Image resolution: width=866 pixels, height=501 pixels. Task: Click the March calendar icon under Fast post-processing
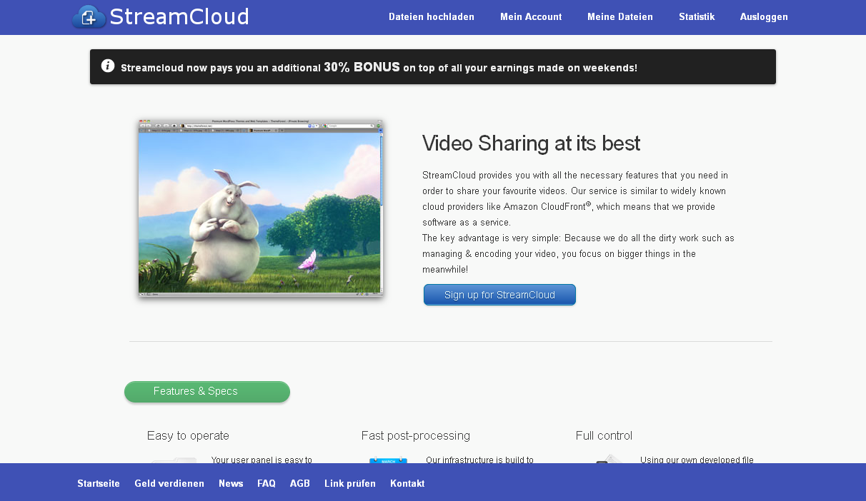click(388, 460)
